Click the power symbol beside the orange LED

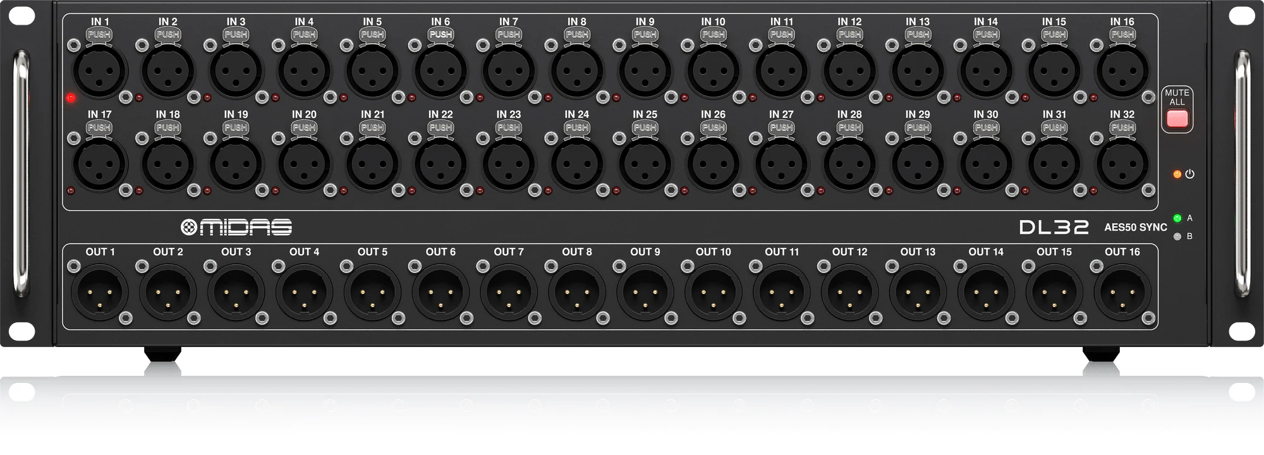click(1189, 174)
